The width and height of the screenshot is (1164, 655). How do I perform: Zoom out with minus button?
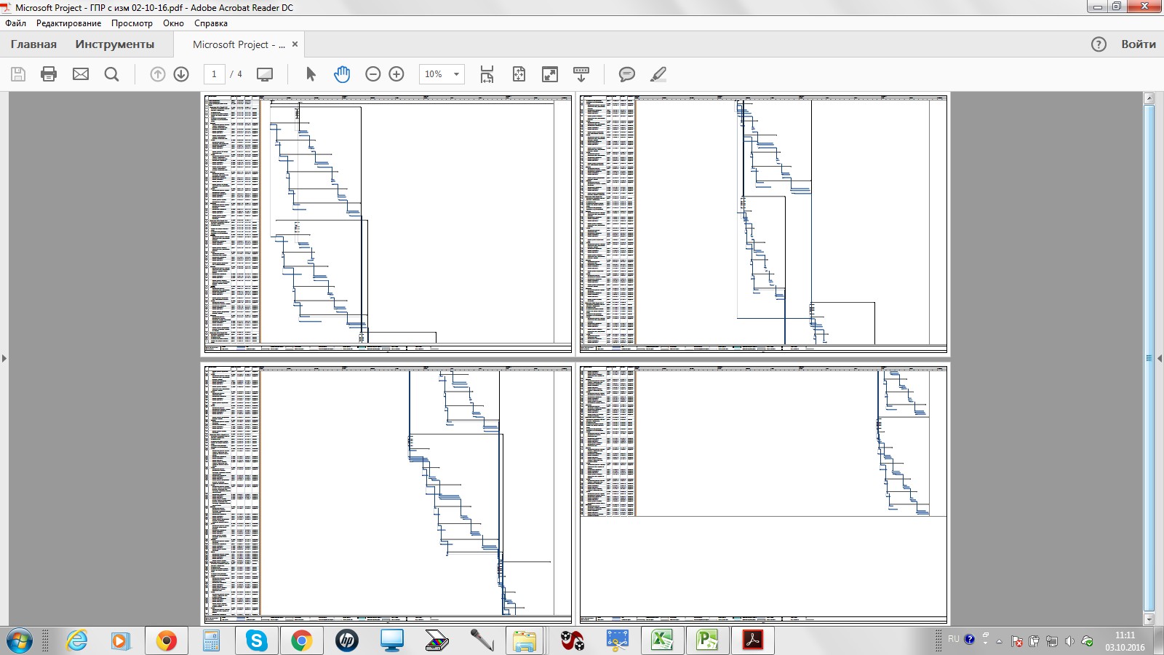[x=373, y=74]
